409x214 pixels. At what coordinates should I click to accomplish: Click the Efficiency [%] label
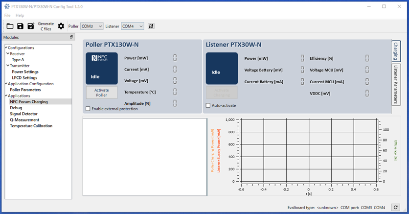click(321, 58)
